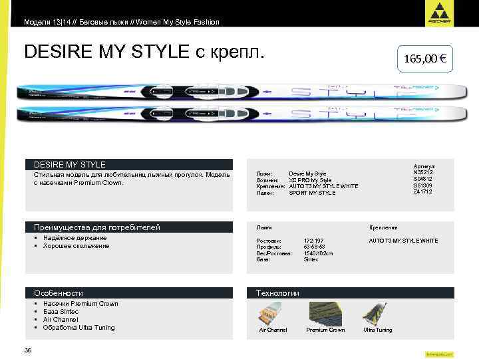Click the Air Channel technology icon
Image resolution: width=479 pixels, height=359 pixels.
pos(270,314)
